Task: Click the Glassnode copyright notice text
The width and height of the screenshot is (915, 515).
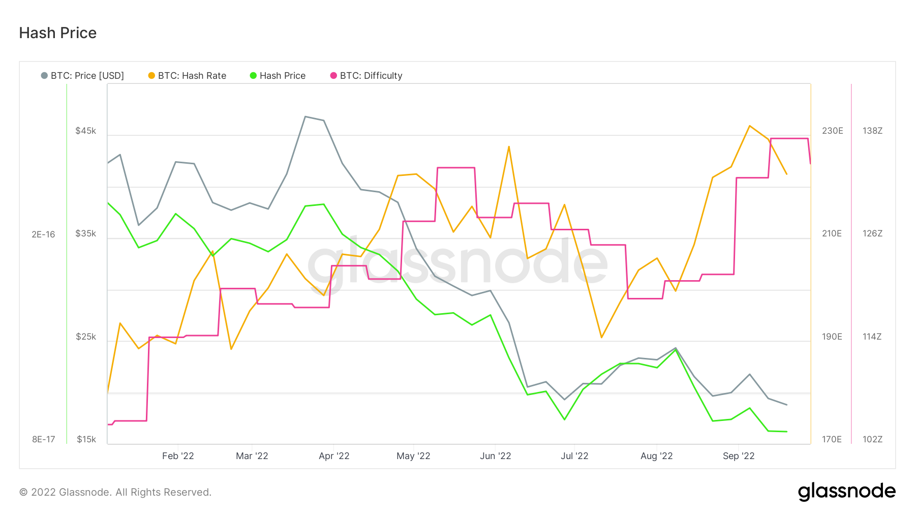Action: (x=115, y=492)
